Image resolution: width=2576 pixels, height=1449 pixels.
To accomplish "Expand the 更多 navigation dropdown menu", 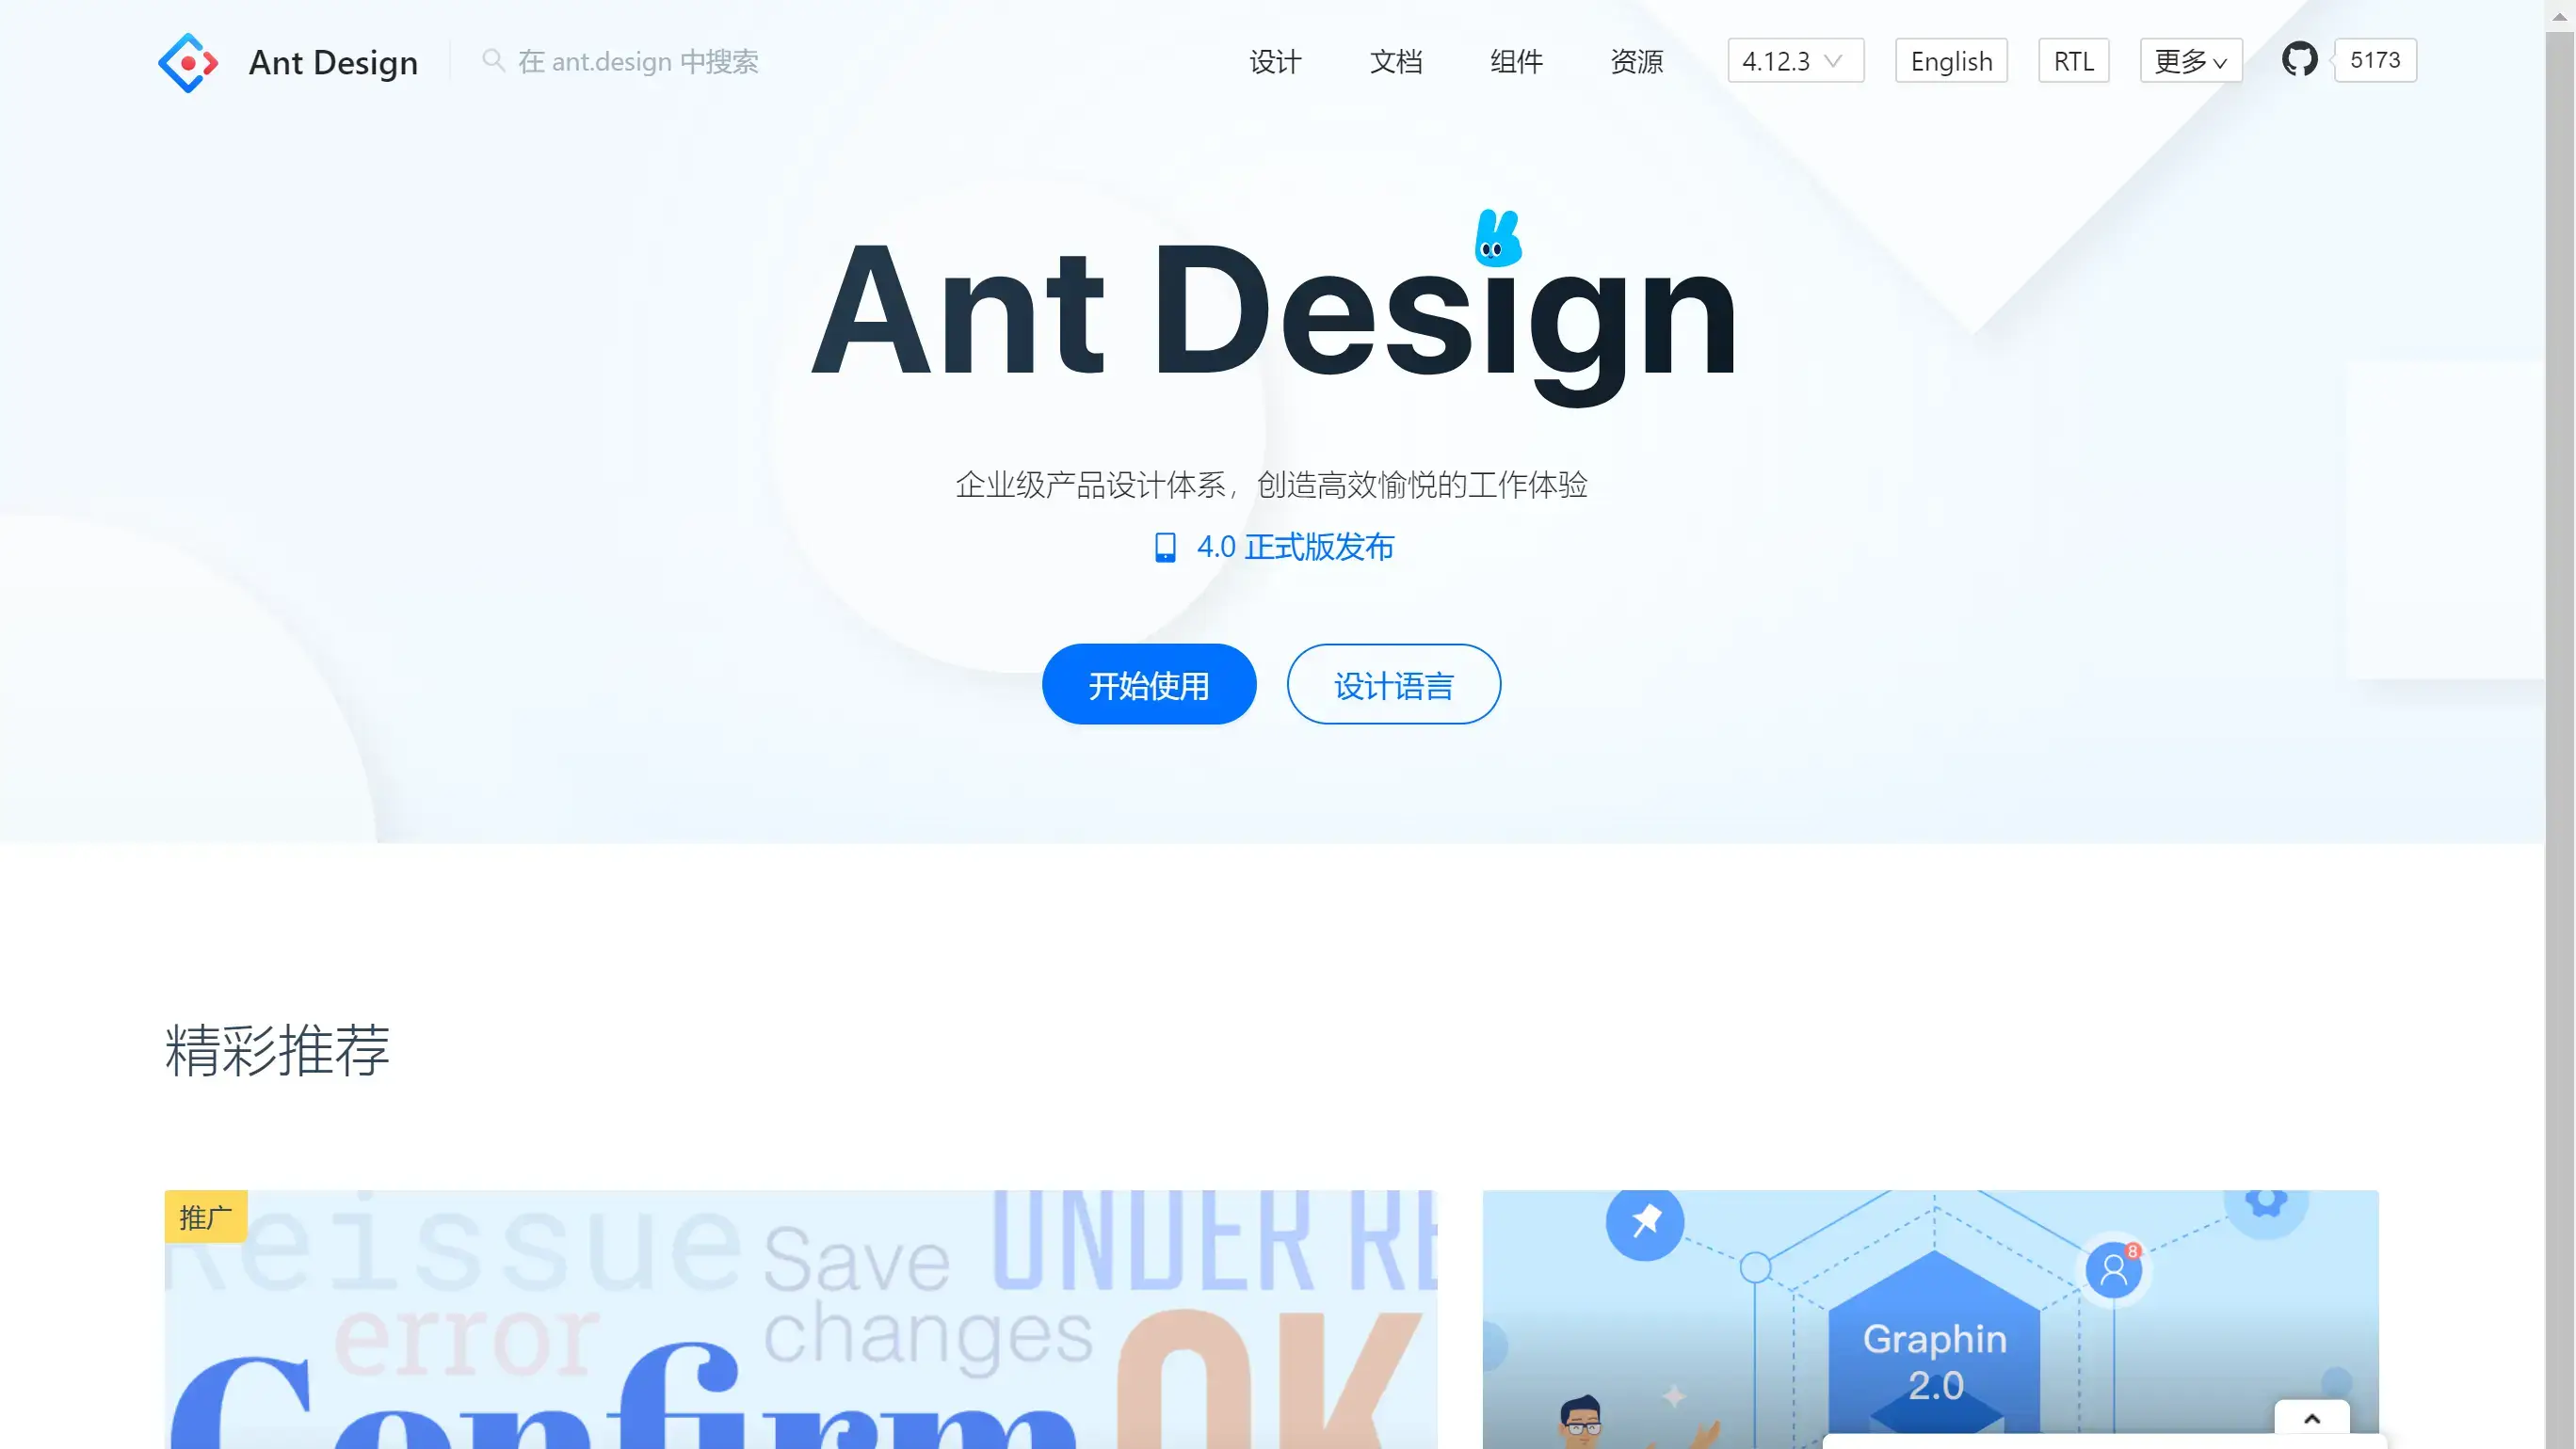I will [2190, 60].
